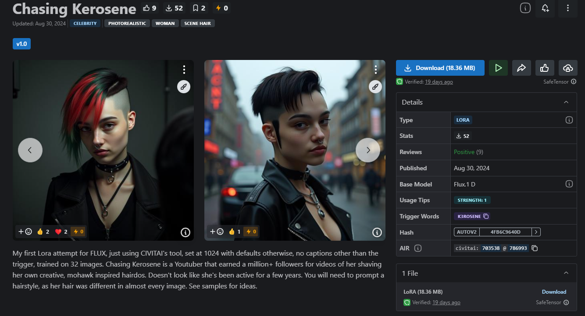Click the thumbs-up count badge beside the title
The height and width of the screenshot is (316, 585).
[x=150, y=8]
